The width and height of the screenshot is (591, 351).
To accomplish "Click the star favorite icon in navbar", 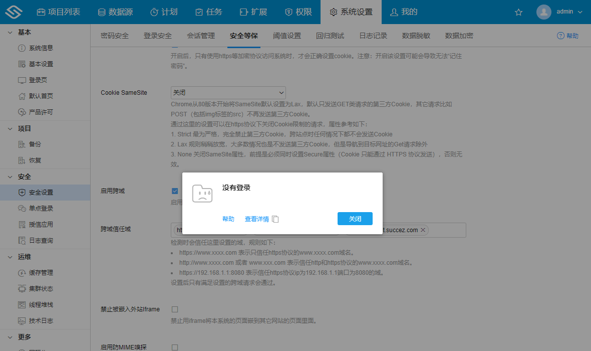I will (518, 12).
